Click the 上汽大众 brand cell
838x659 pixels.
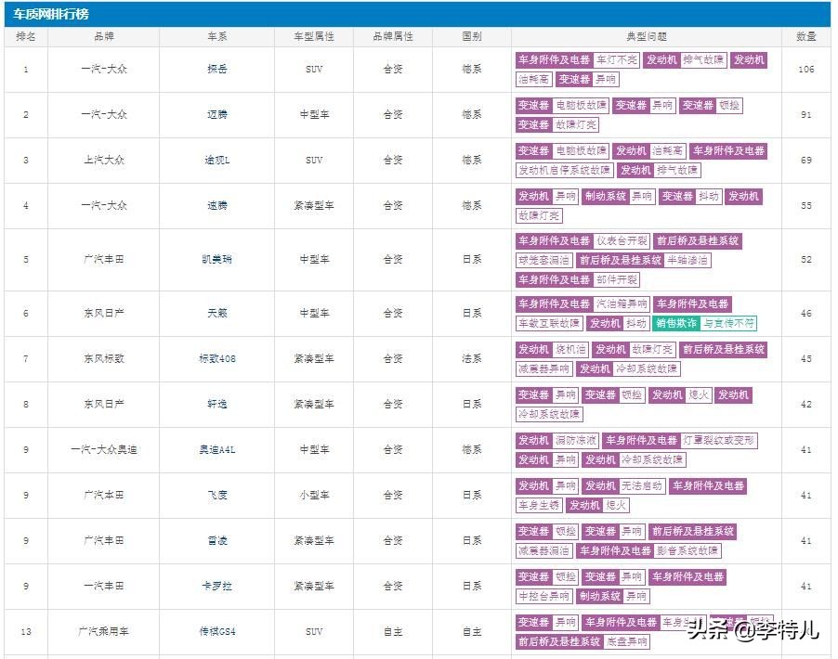(x=104, y=160)
